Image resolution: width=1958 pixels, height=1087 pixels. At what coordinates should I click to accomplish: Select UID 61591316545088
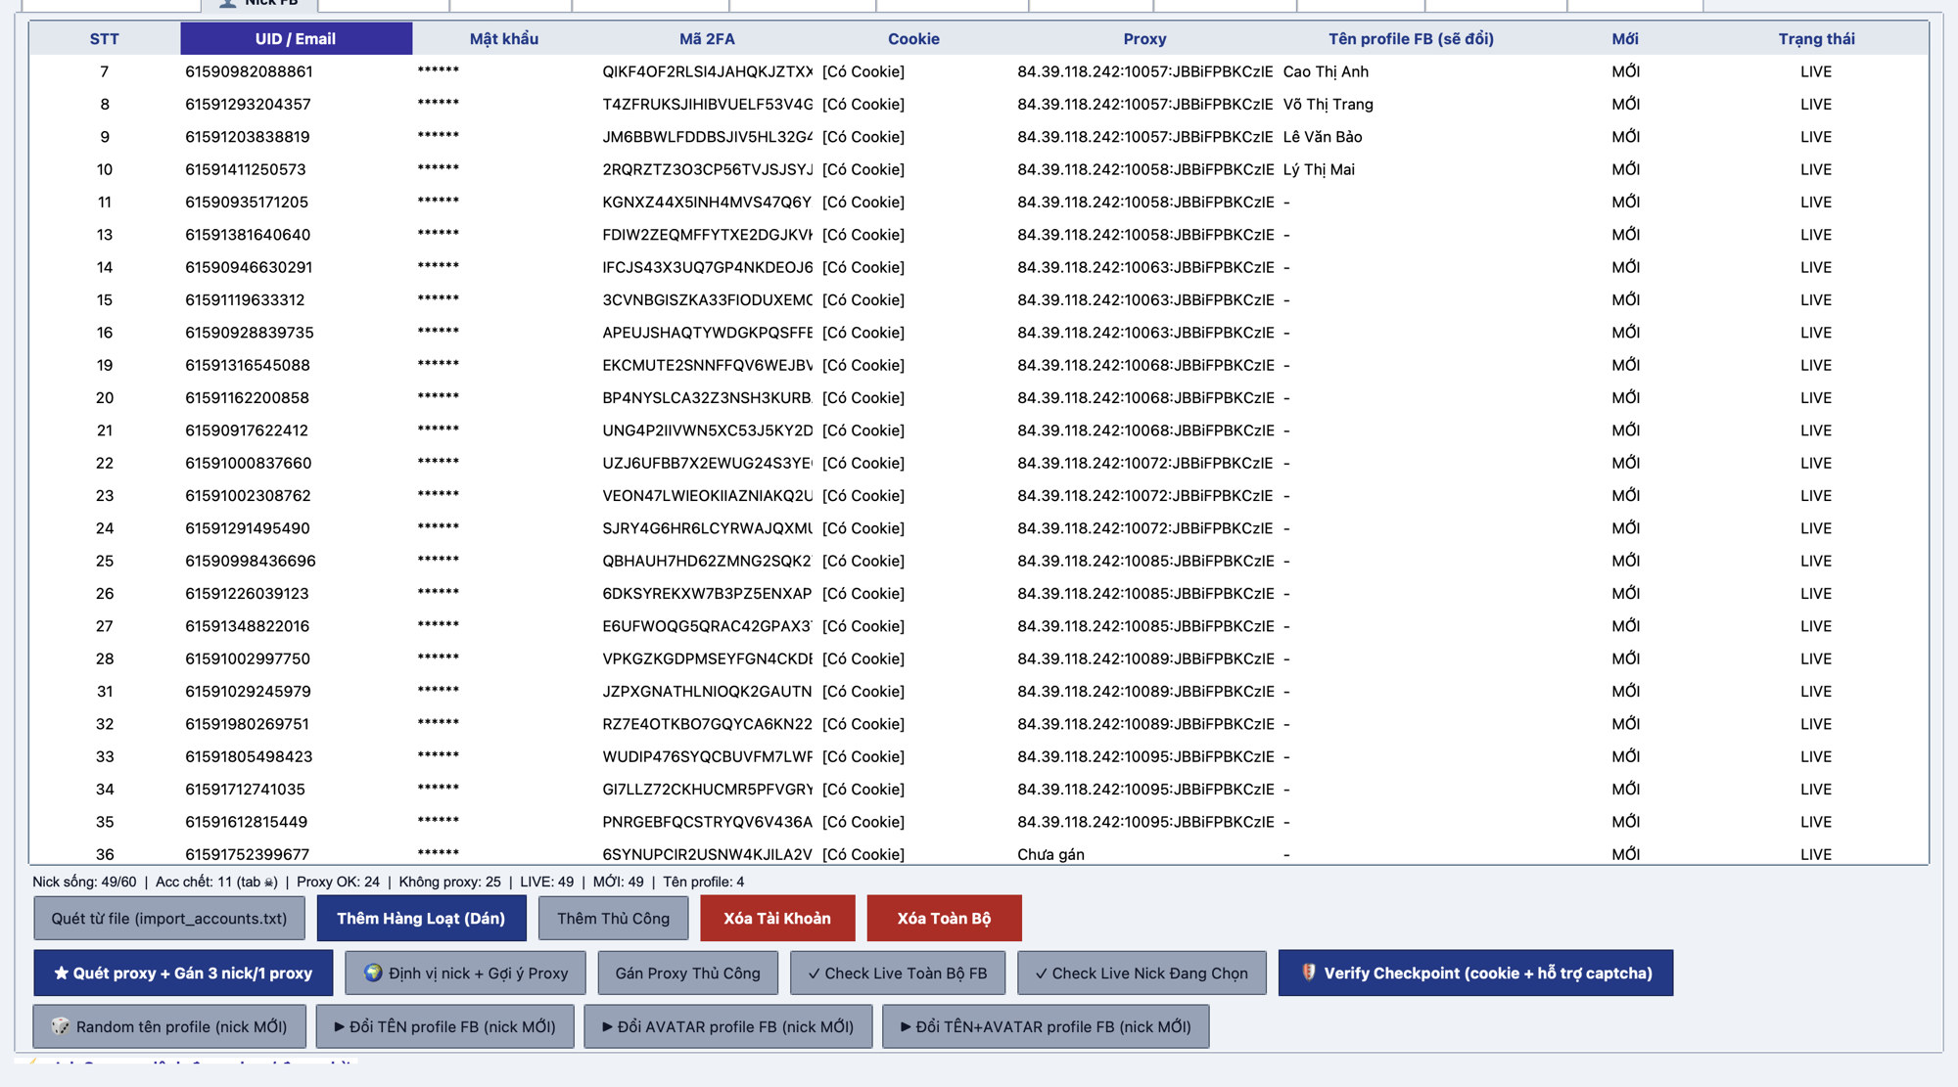(247, 365)
